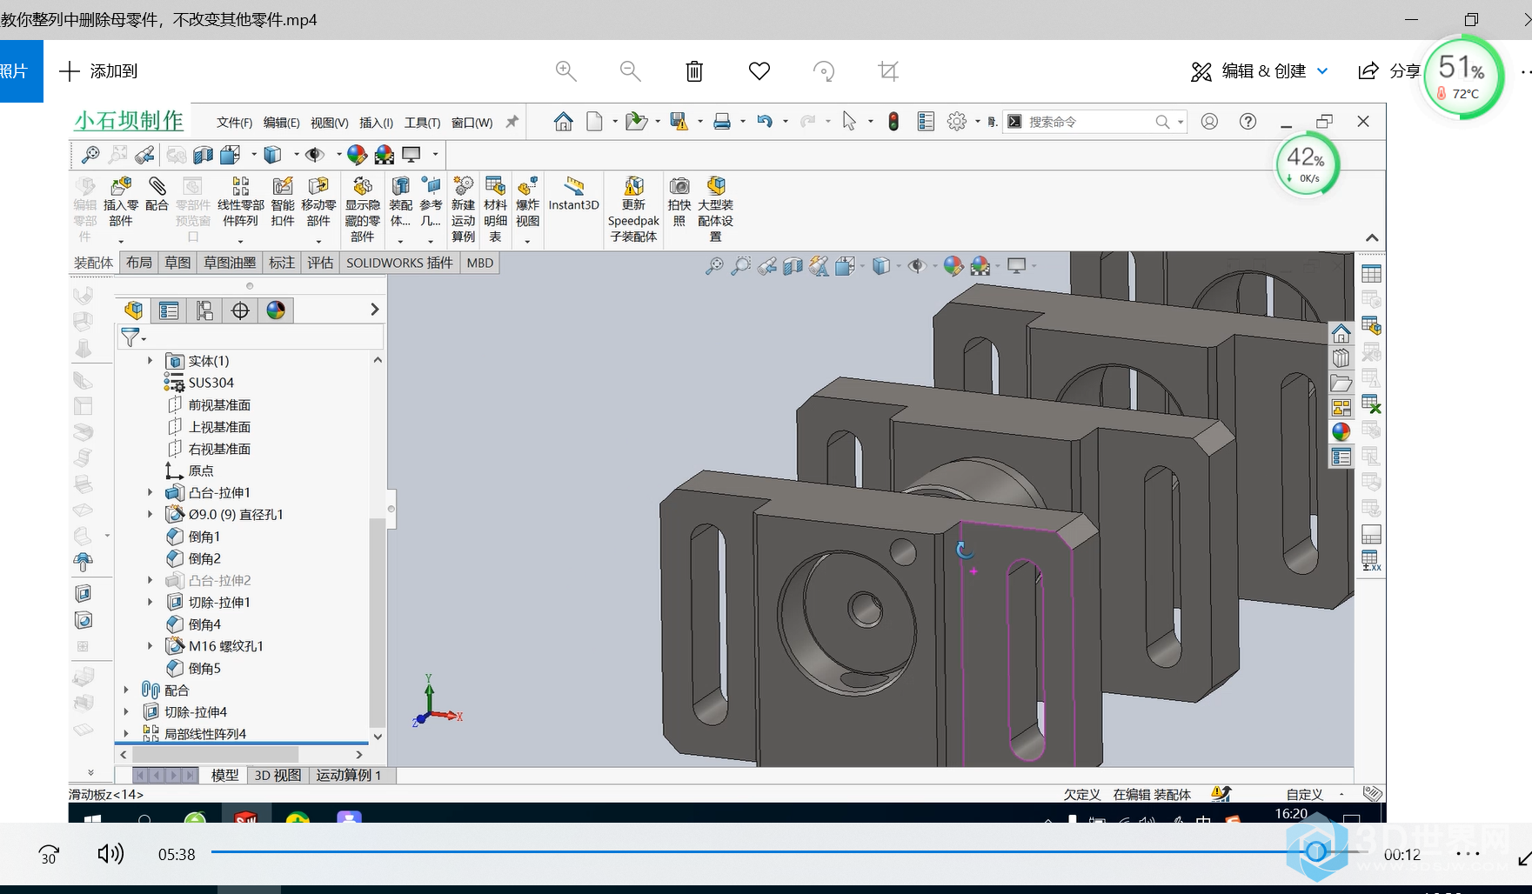
Task: Expand the 凸台-拉伸1 feature
Action: 150,492
